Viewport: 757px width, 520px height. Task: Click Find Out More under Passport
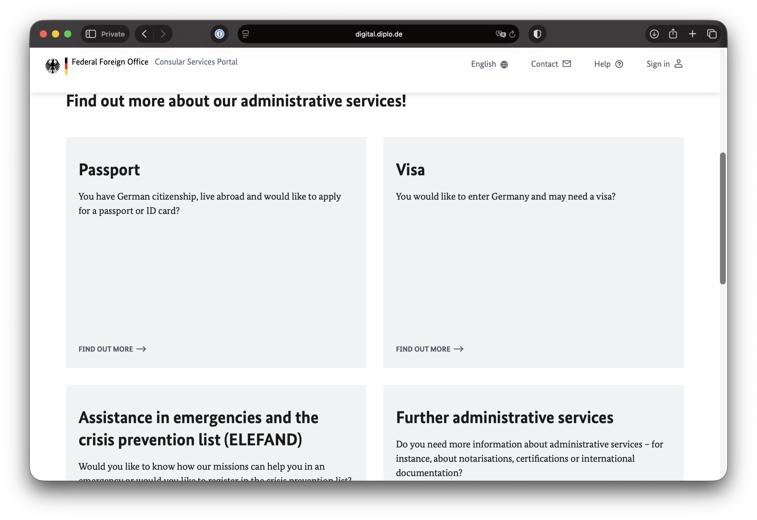112,349
